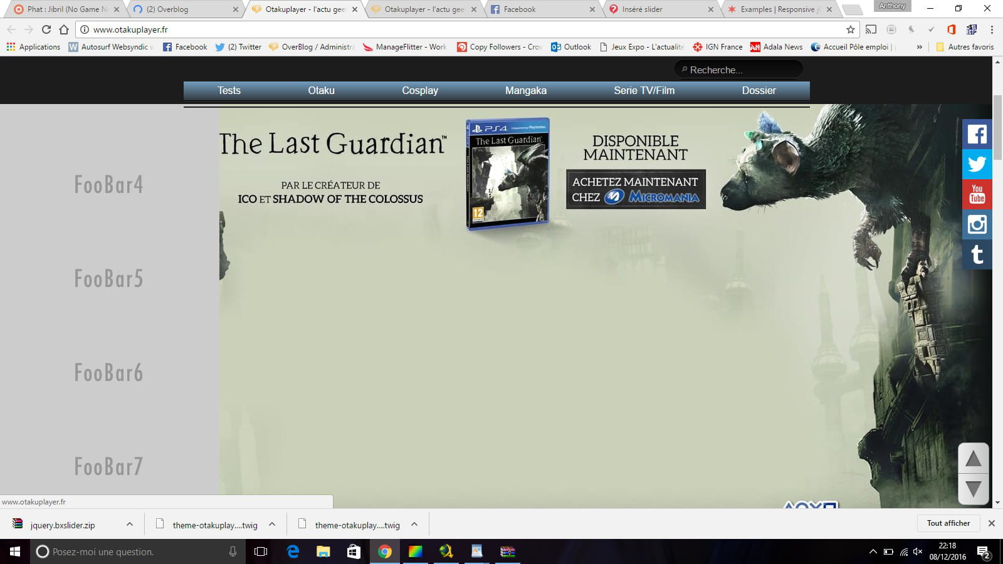Open the Twitter social sidebar icon
1003x564 pixels.
[977, 164]
